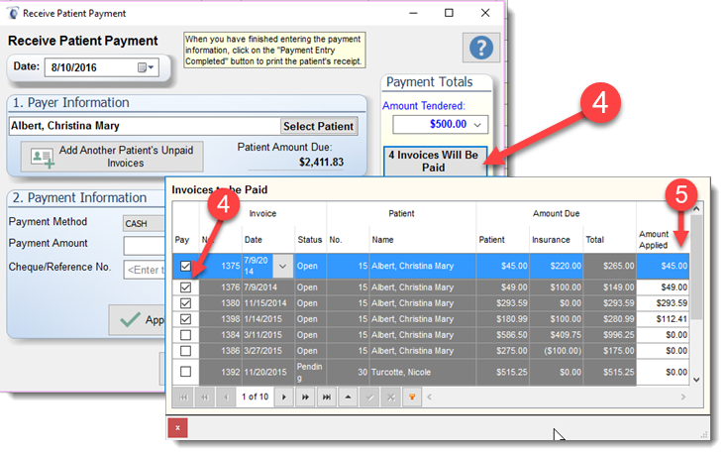Image resolution: width=726 pixels, height=455 pixels.
Task: Click the Date field showing 8/10/2016
Action: (x=101, y=67)
